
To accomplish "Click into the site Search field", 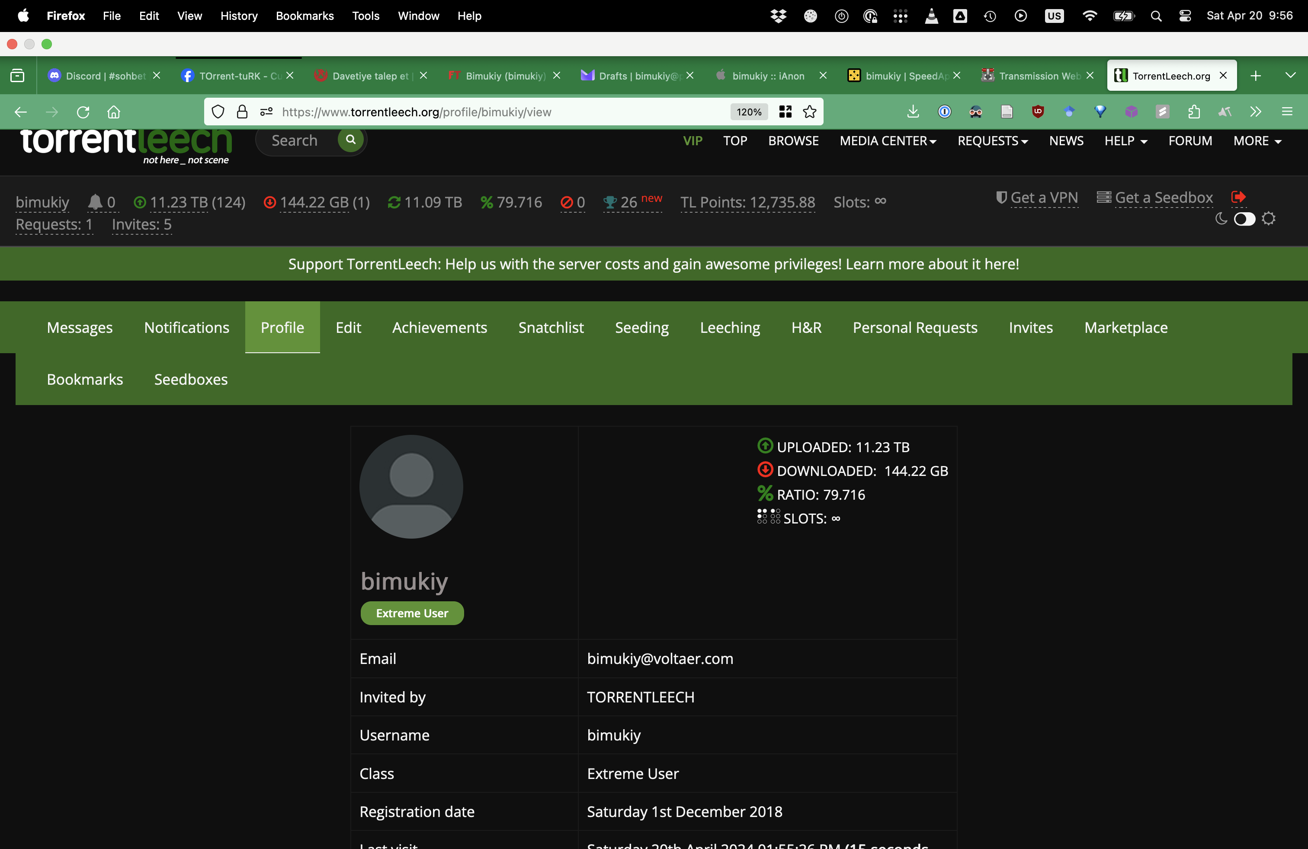I will [x=297, y=140].
